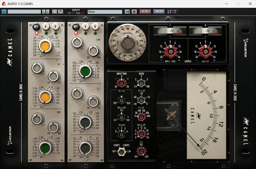The height and width of the screenshot is (169, 256).
Task: Open the settings gear icon
Action: click(134, 12)
